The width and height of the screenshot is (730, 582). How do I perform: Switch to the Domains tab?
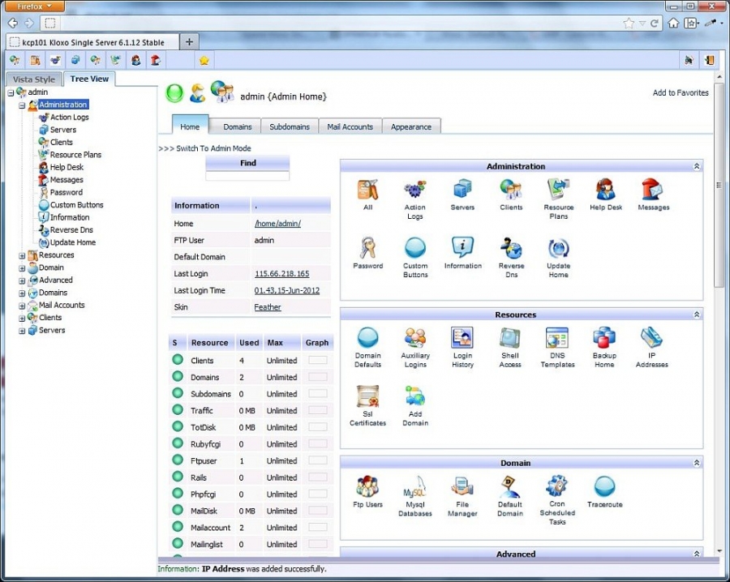point(238,126)
